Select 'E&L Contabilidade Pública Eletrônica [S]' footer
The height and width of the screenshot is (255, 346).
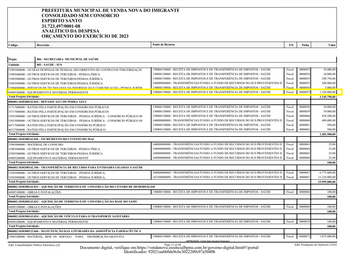[34, 245]
